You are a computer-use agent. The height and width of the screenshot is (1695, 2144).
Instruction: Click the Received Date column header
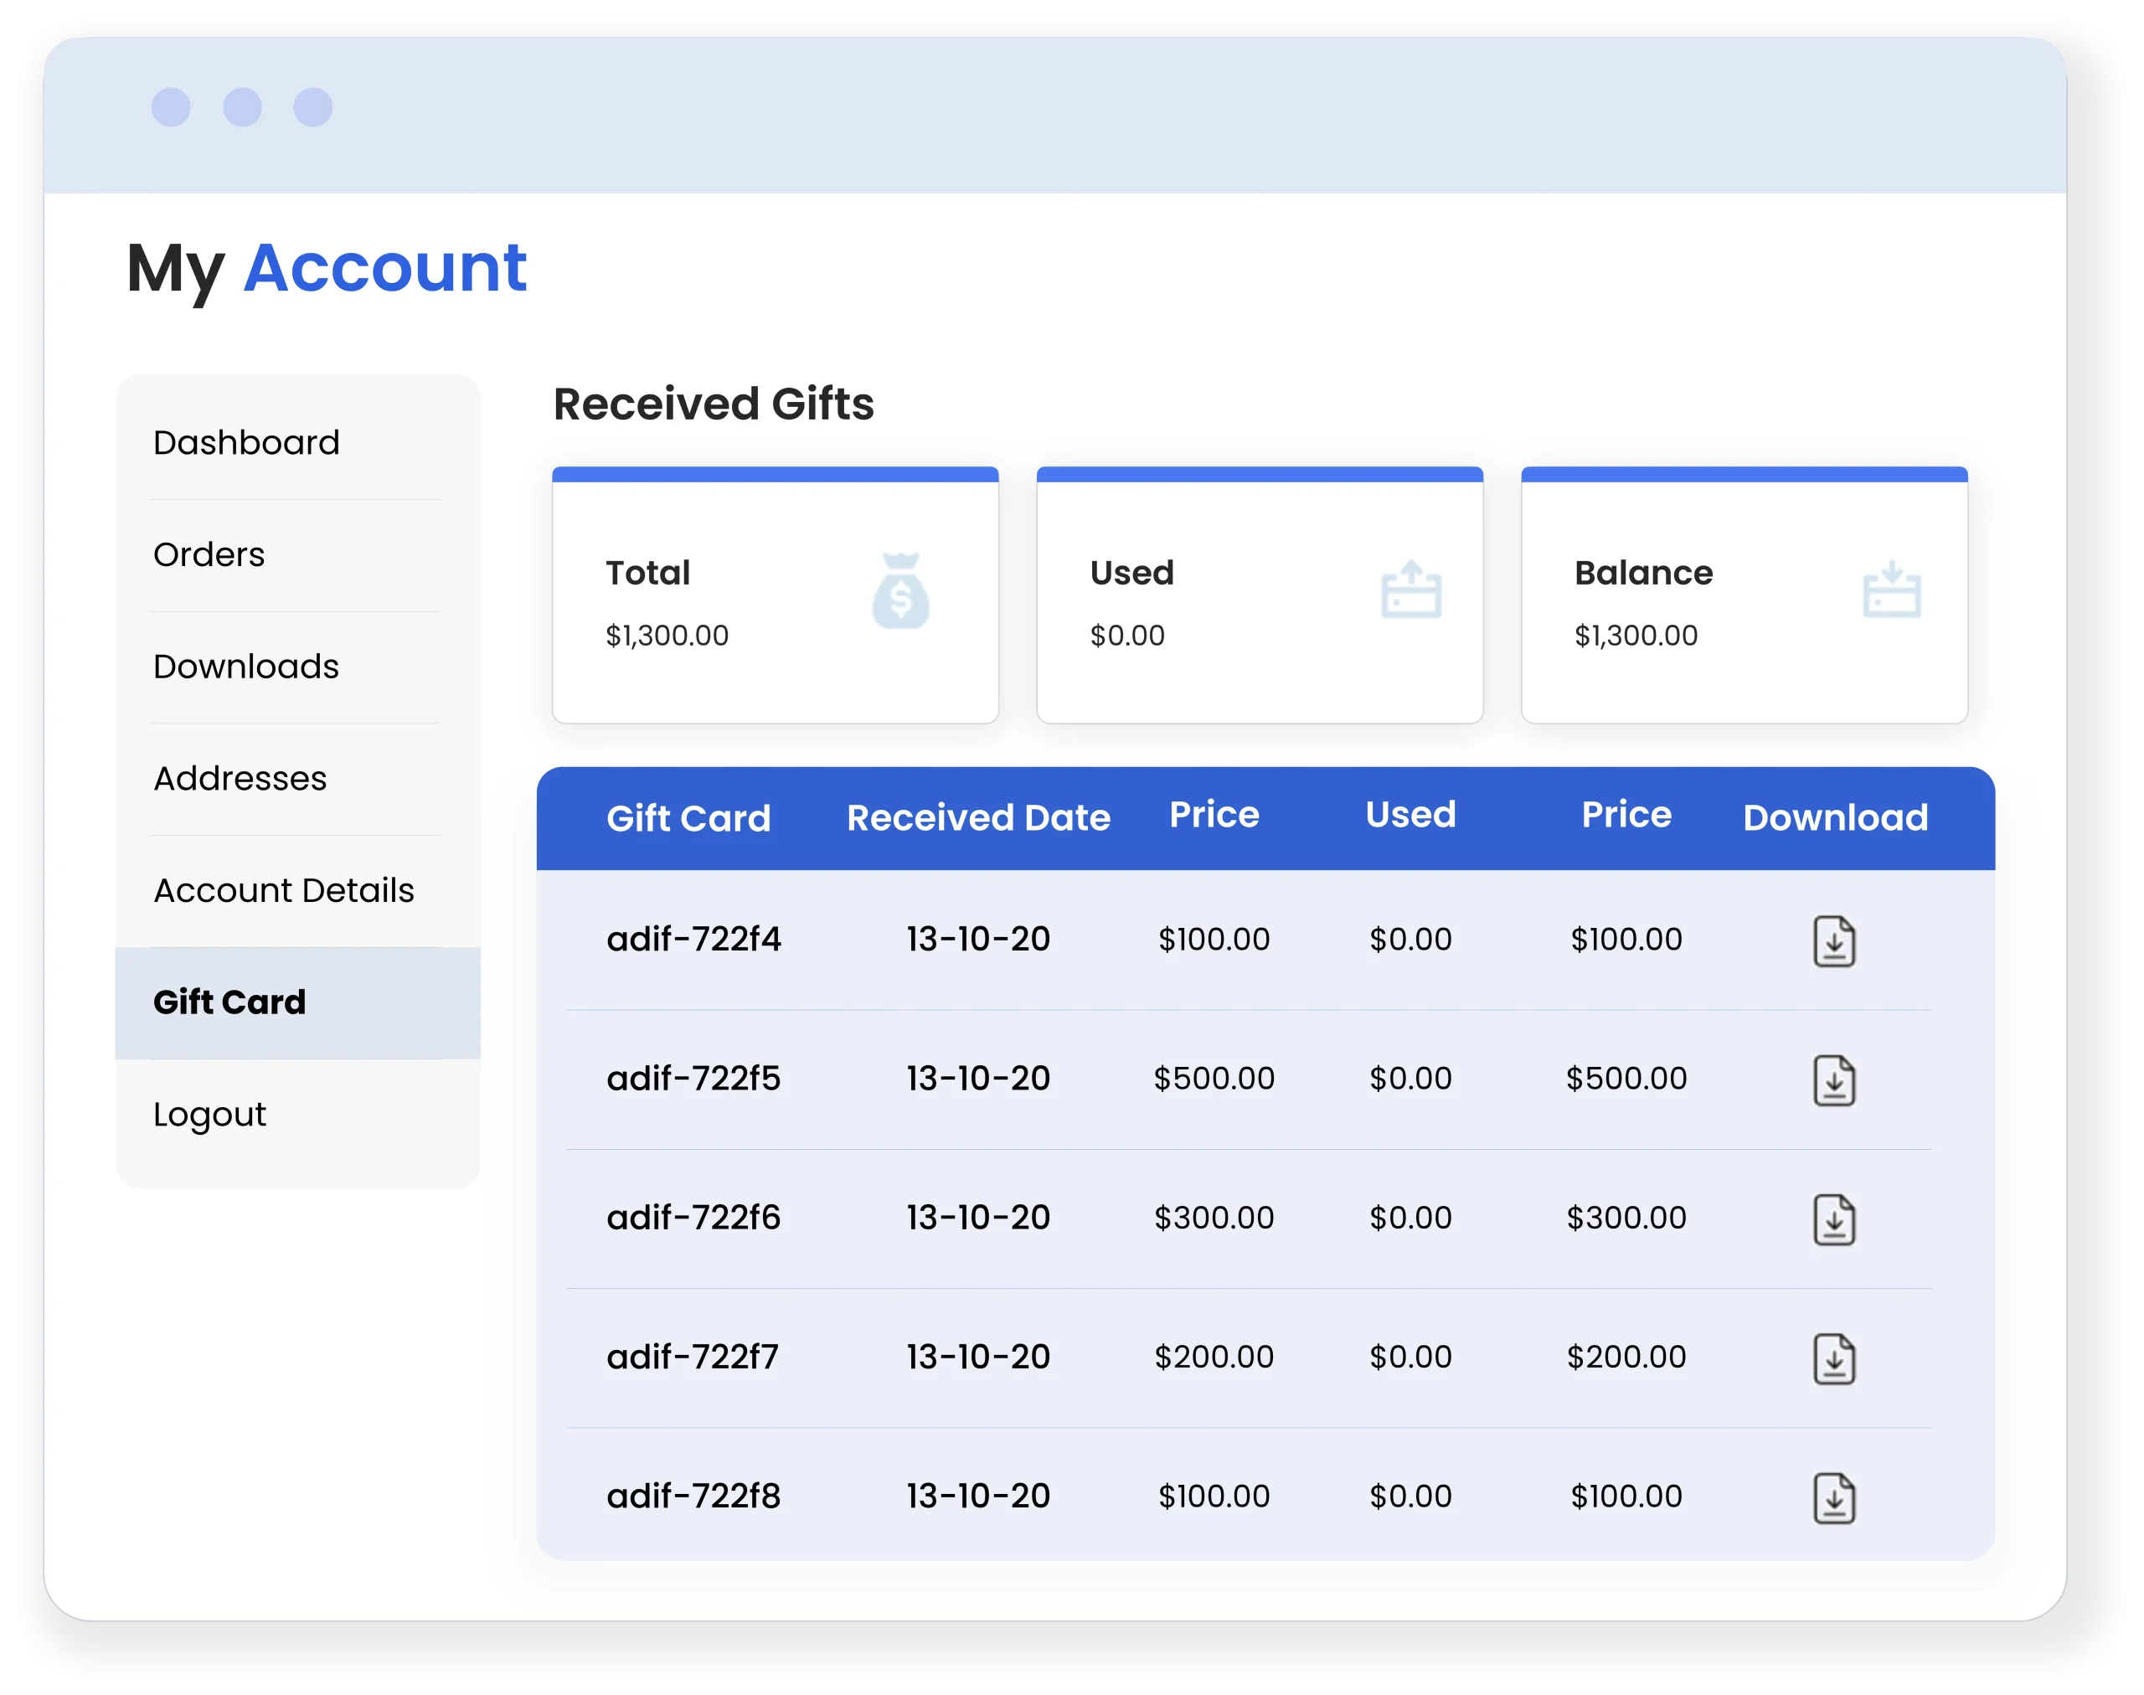977,817
